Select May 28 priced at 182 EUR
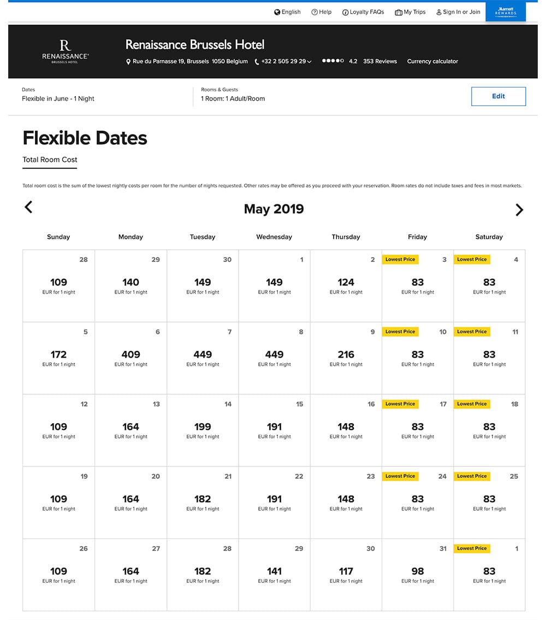The width and height of the screenshot is (546, 620). point(203,575)
